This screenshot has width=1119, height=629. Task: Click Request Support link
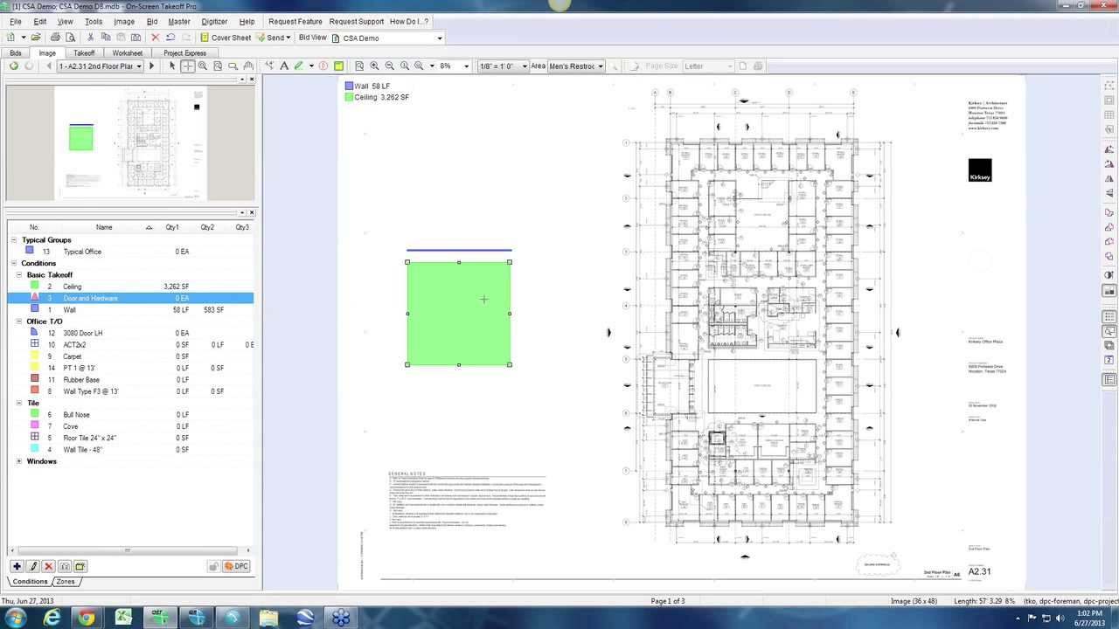(x=356, y=21)
